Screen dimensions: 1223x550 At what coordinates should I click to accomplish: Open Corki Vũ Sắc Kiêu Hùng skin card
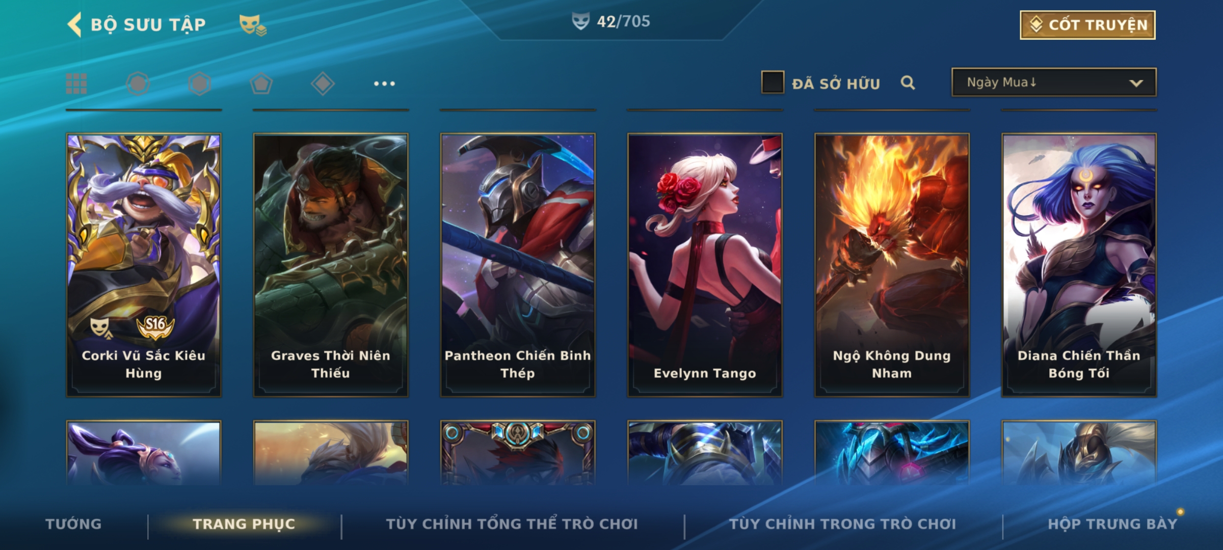[x=144, y=265]
